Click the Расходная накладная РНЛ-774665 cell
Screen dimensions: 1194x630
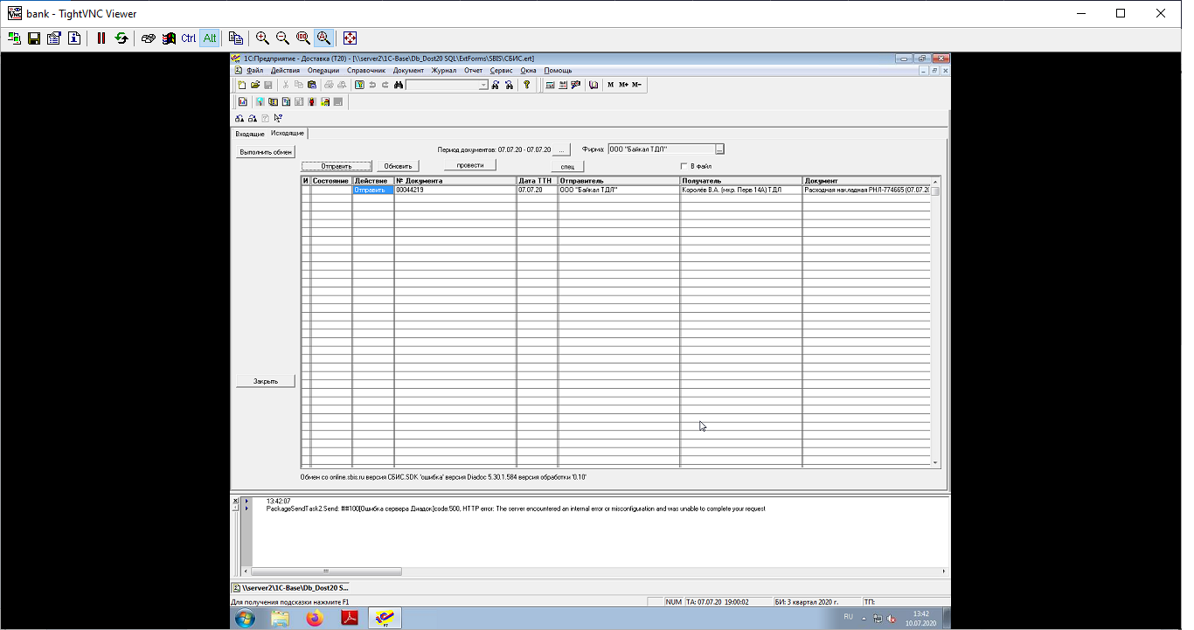[866, 190]
